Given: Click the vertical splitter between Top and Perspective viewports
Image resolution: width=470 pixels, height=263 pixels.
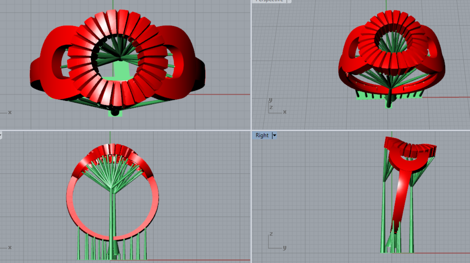Looking at the screenshot, I should tap(251, 65).
